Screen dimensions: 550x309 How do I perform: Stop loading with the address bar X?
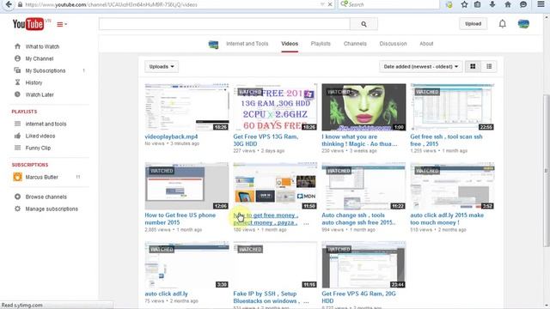[330, 4]
